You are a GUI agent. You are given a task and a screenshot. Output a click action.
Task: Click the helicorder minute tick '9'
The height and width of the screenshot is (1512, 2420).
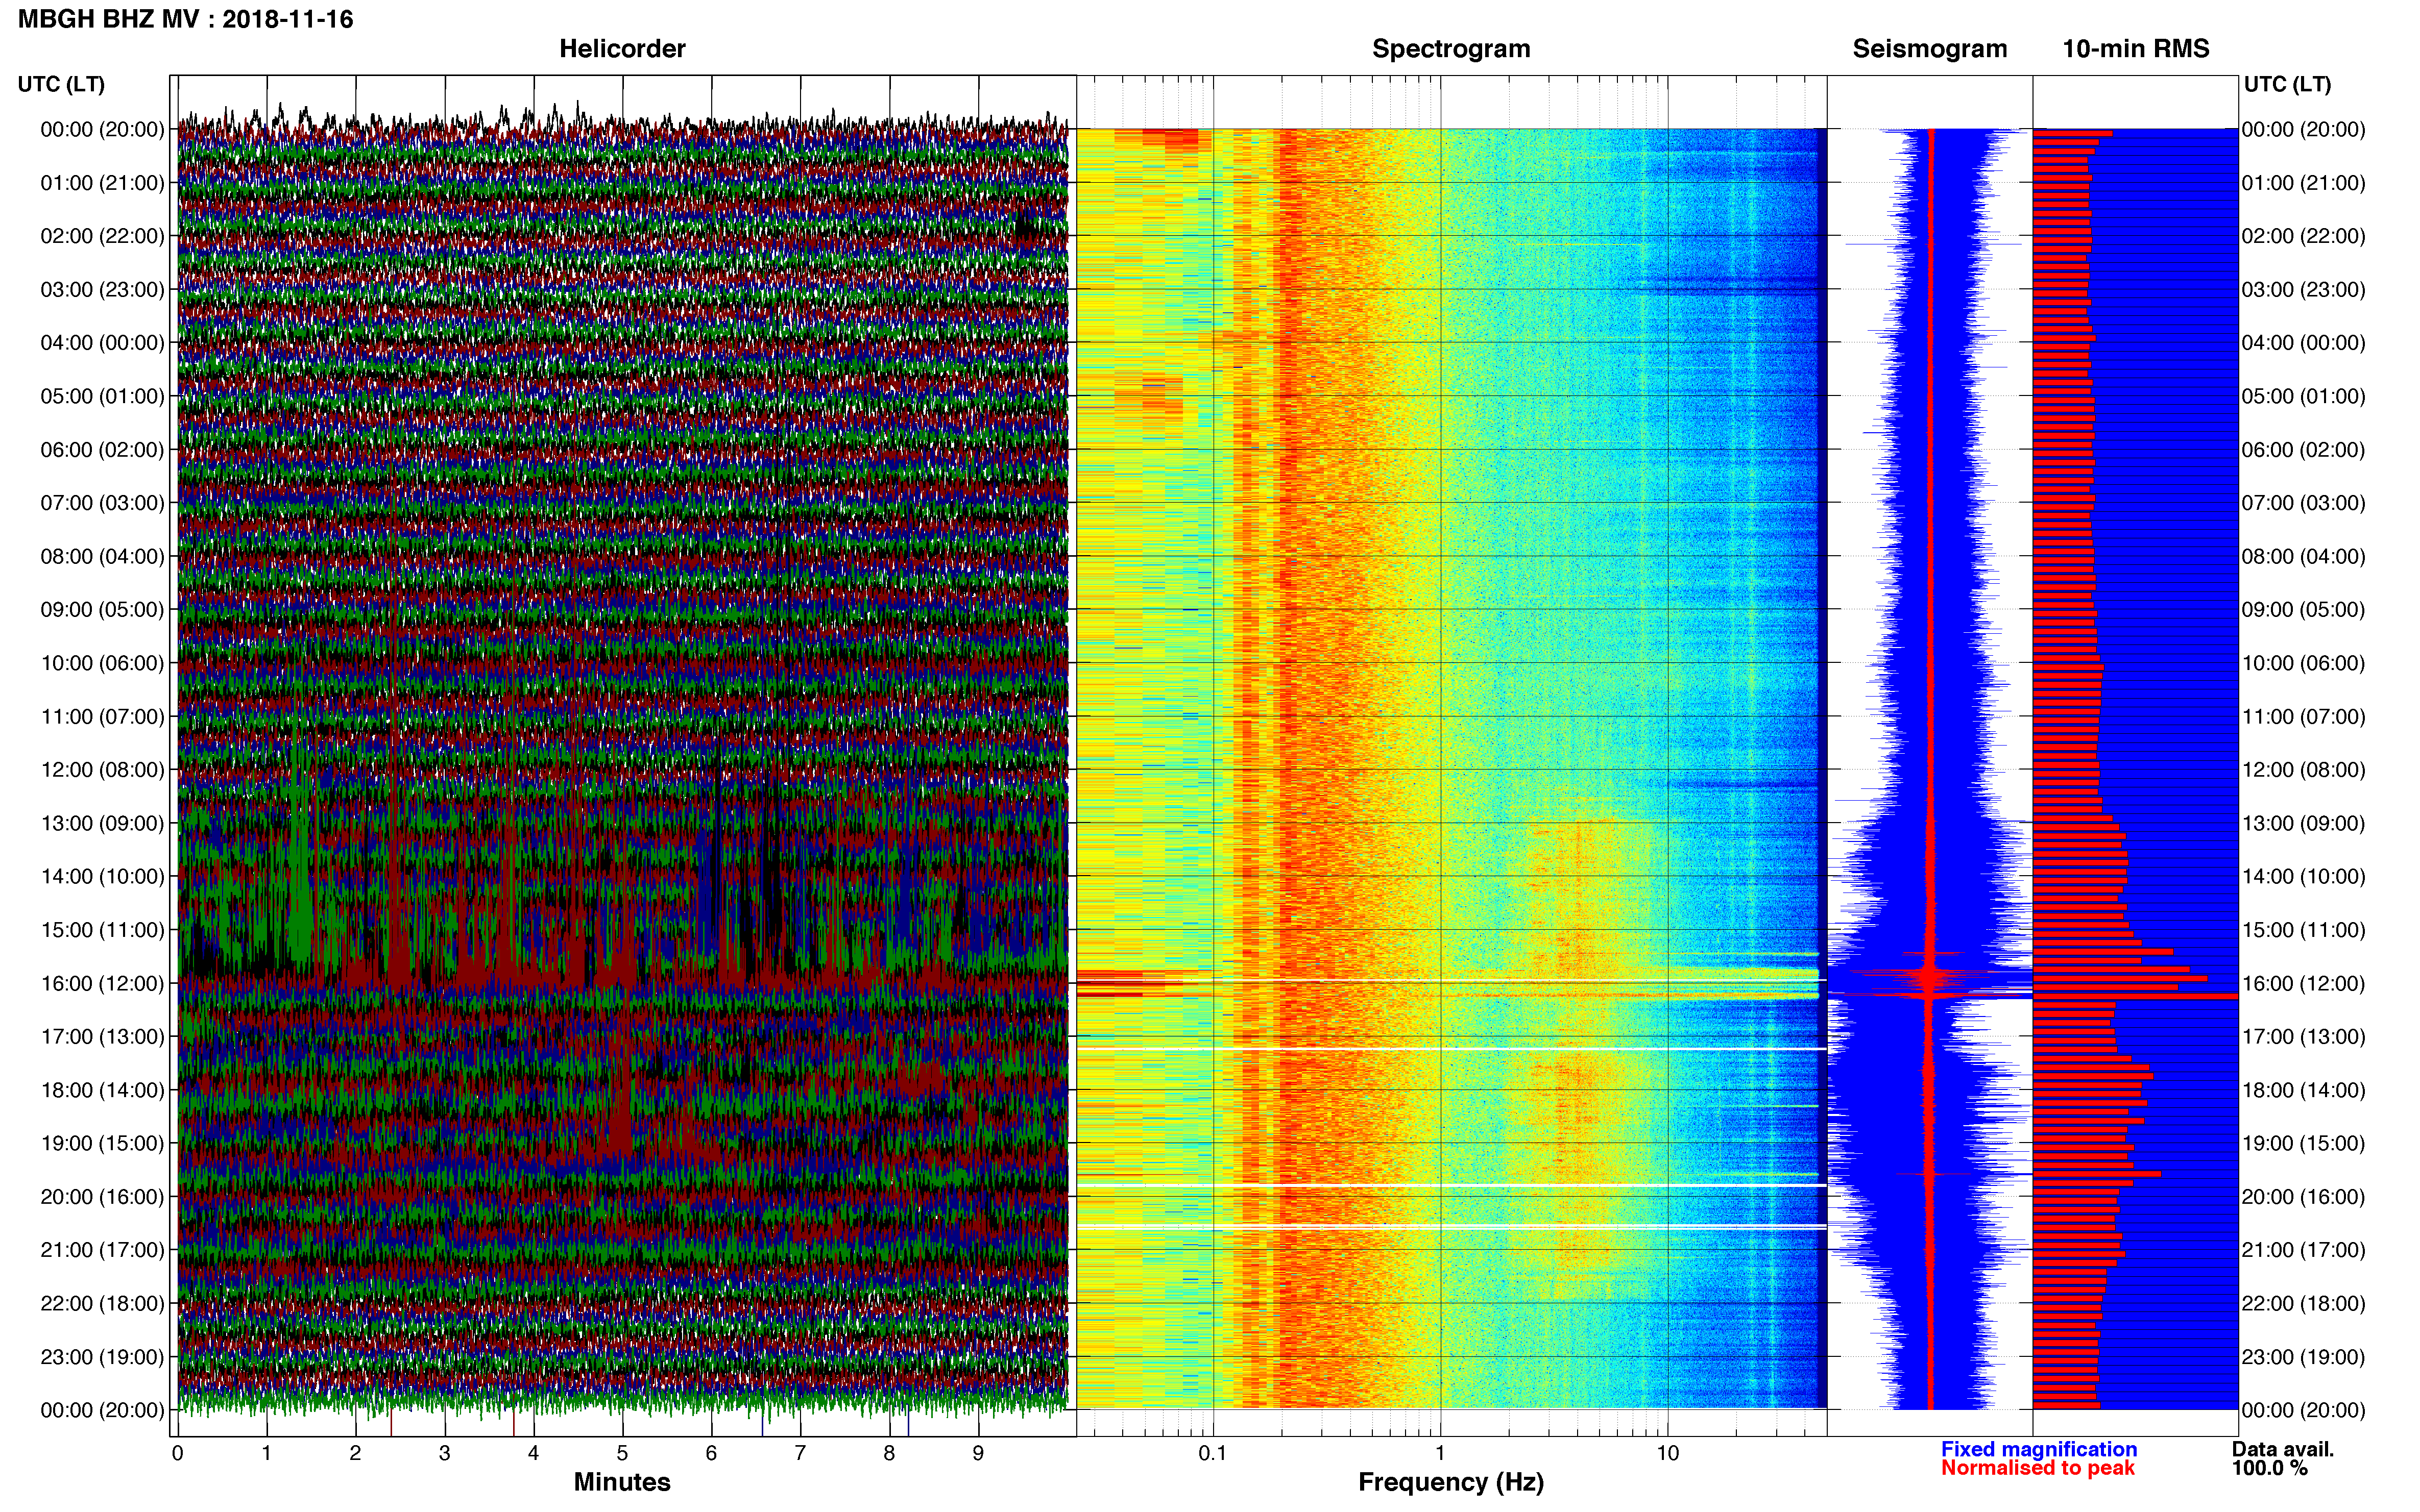click(x=978, y=1453)
